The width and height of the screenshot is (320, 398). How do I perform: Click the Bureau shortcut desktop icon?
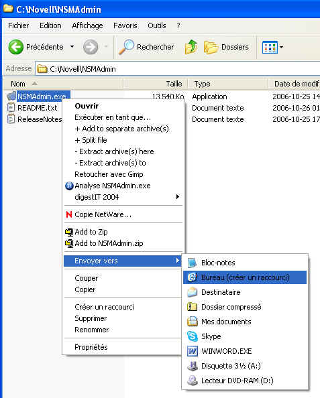[192, 277]
